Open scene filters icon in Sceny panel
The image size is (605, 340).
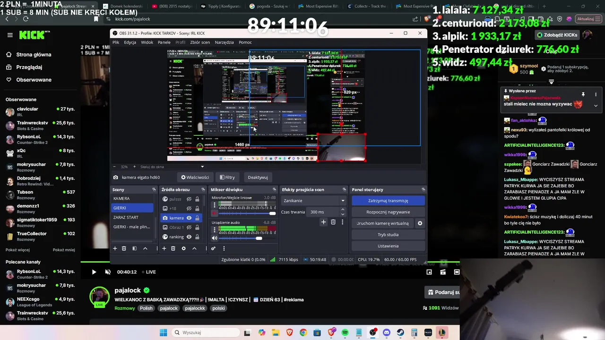coord(134,248)
